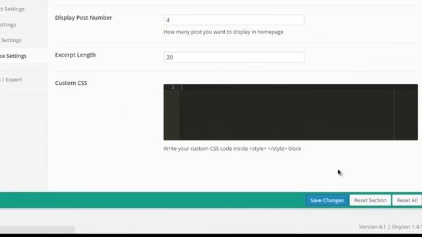Open the Import / Export sidebar tab

(x=24, y=80)
